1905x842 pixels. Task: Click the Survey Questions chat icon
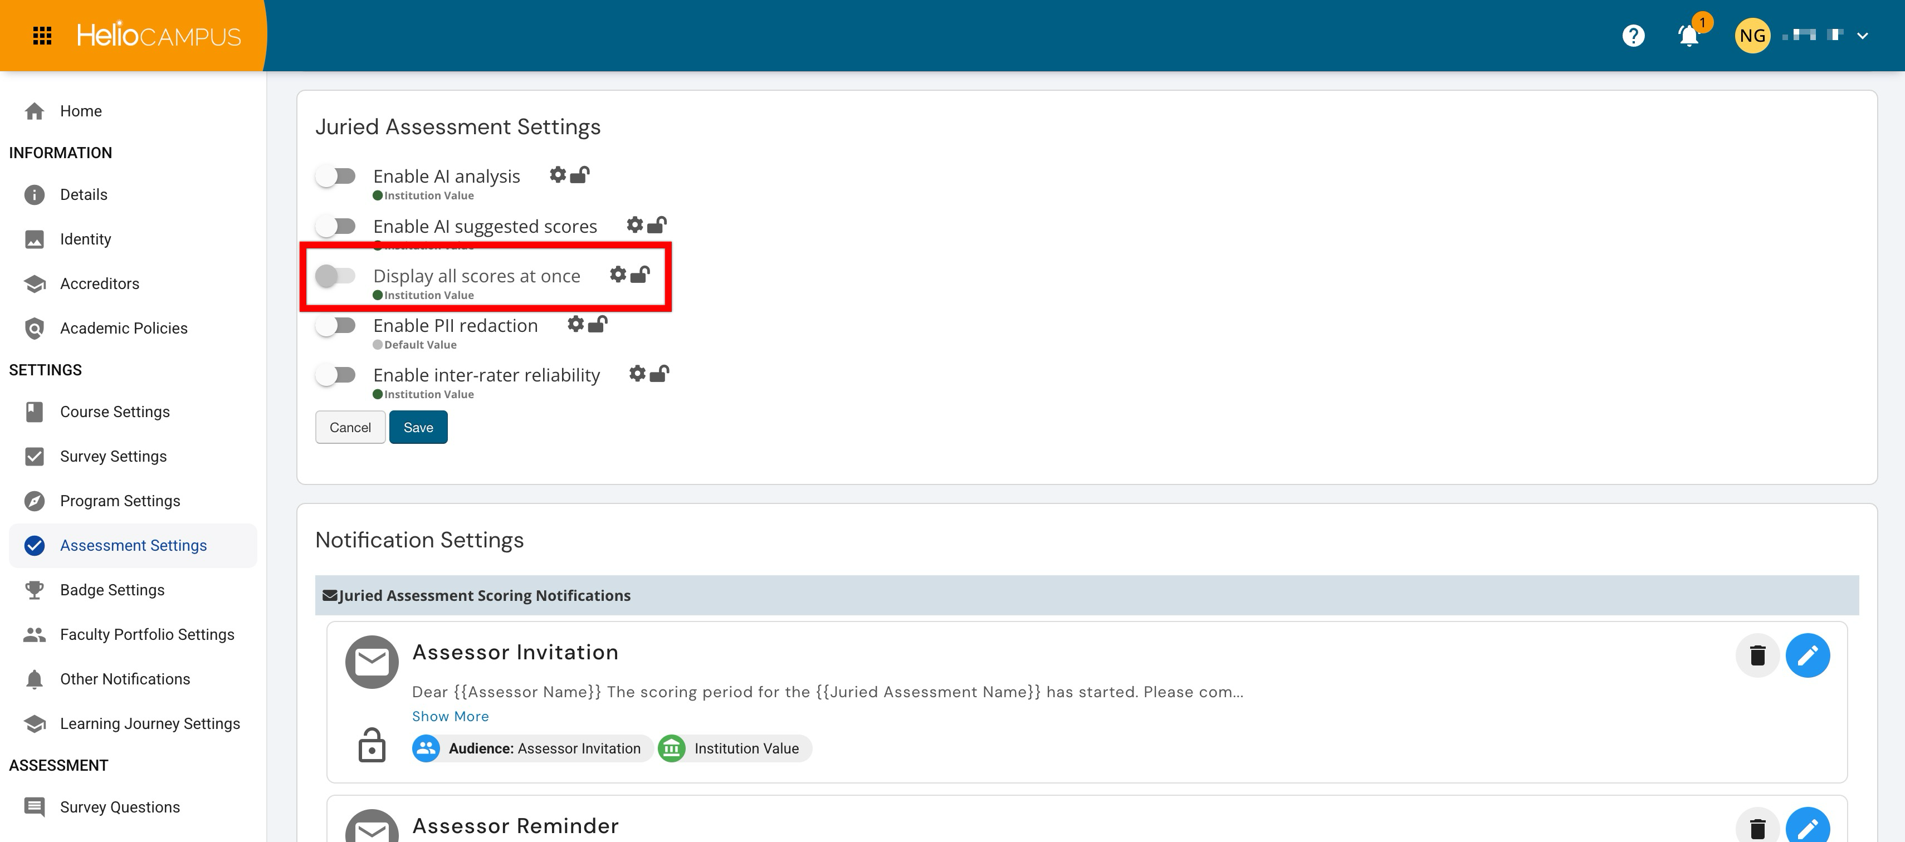click(34, 806)
